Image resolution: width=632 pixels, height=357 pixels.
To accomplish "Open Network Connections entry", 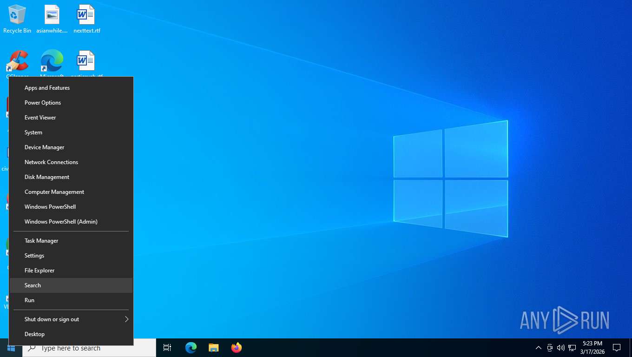I will (71, 162).
